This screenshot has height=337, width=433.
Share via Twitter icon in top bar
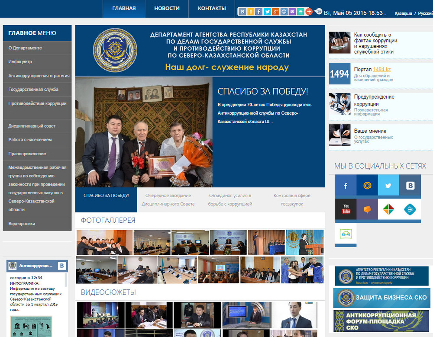coord(267,12)
